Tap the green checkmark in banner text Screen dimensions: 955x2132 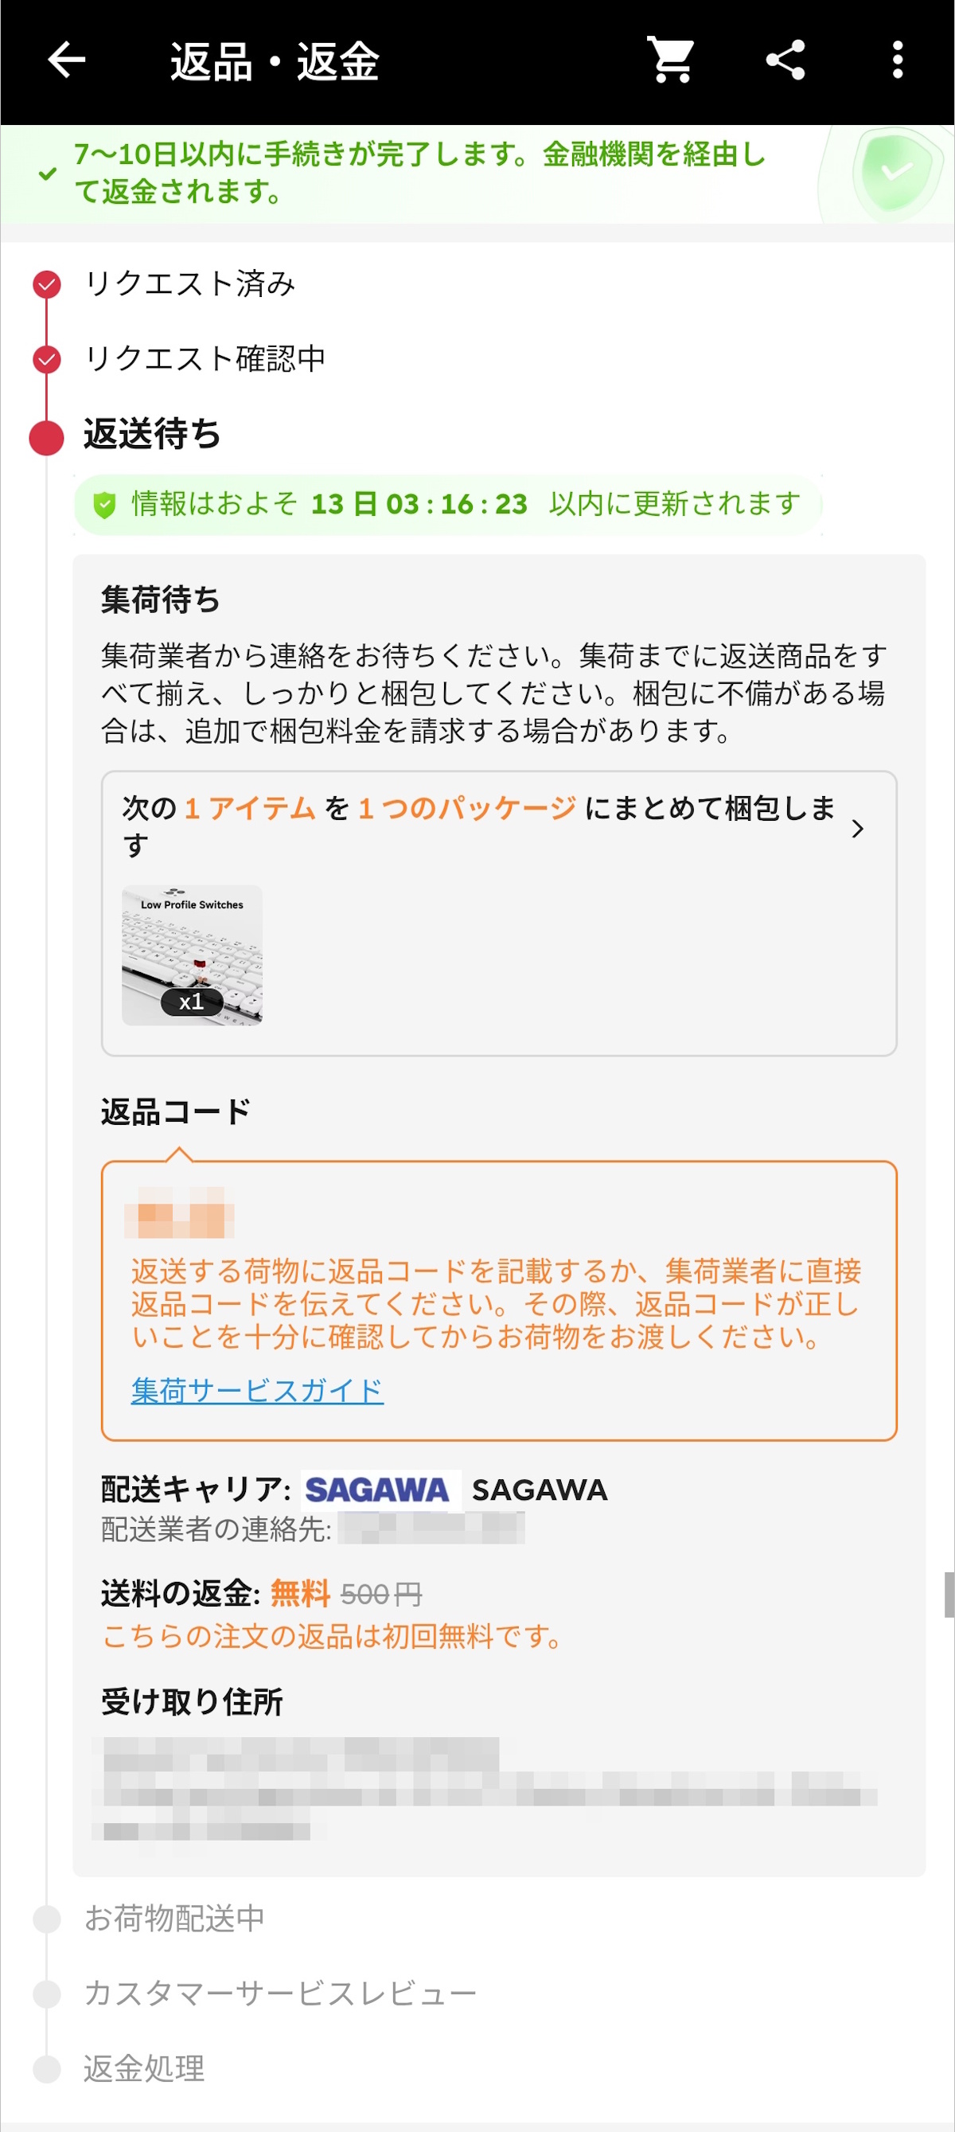coord(48,174)
